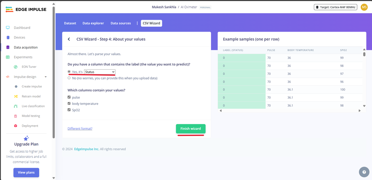The image size is (372, 180).
Task: Click the Devices chip icon
Action: tap(8, 37)
